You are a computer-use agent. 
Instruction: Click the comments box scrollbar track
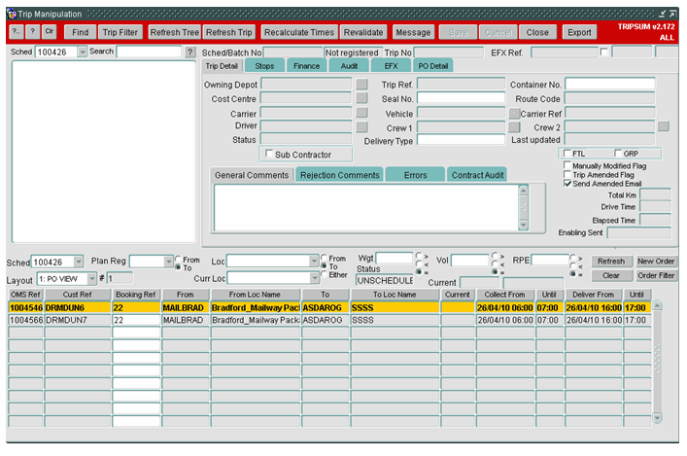523,208
